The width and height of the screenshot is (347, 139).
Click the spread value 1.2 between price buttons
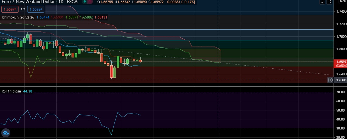point(23,9)
